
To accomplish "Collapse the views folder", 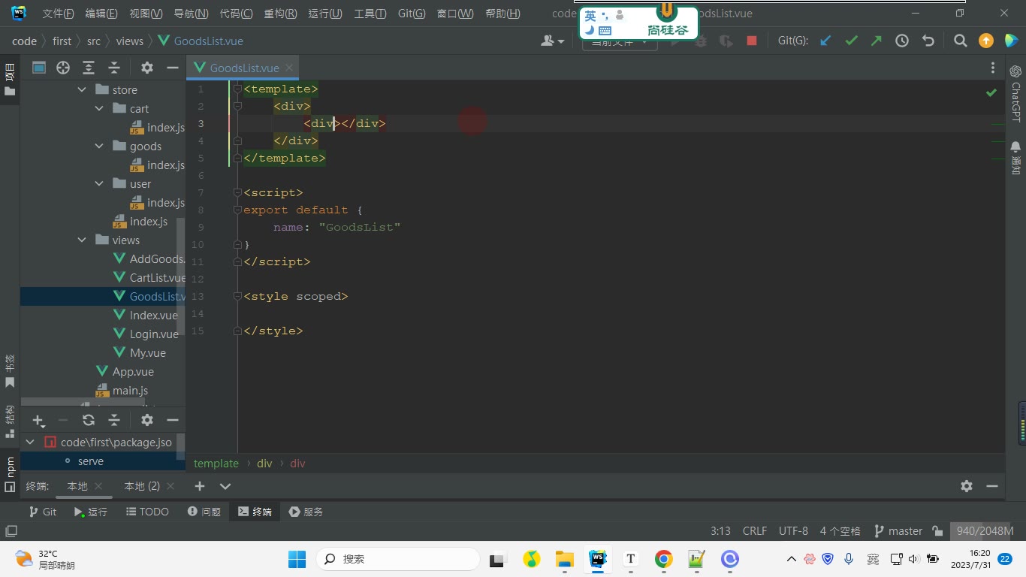I will (x=82, y=240).
